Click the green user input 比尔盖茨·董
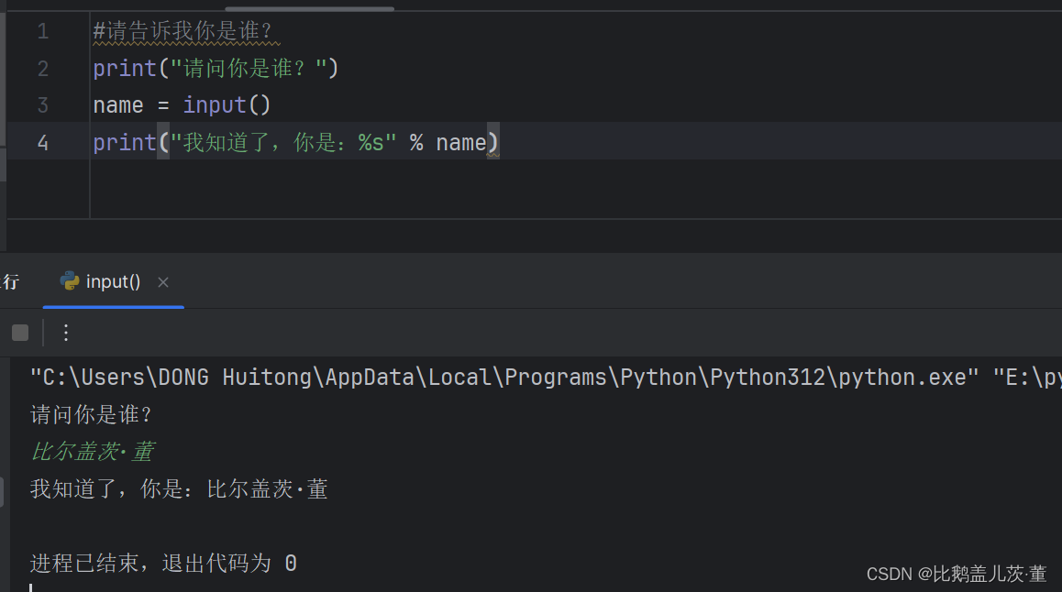 (92, 451)
